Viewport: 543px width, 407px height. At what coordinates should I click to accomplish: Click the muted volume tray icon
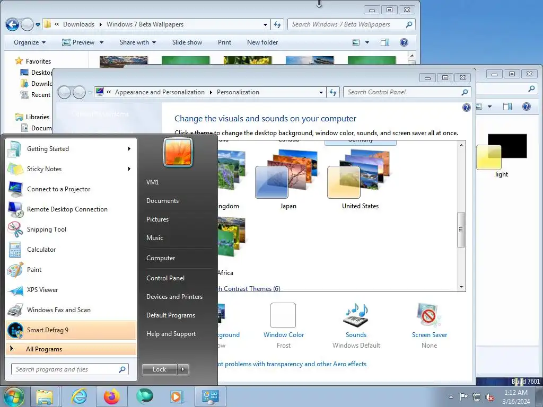[489, 397]
